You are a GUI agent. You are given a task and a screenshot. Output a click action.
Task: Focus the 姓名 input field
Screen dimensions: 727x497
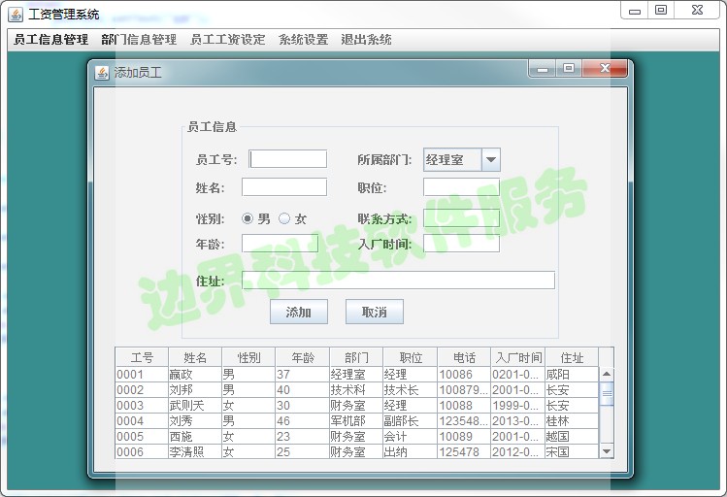pos(284,187)
